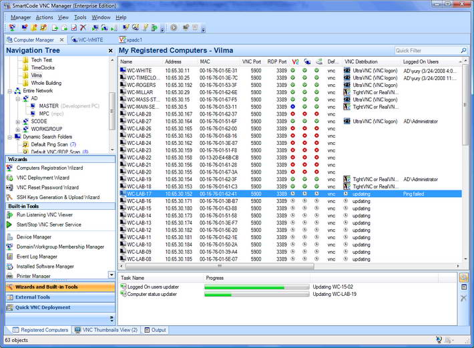Click the Computer status updater progress bar
Image resolution: width=474 pixels, height=348 pixels.
(x=255, y=295)
